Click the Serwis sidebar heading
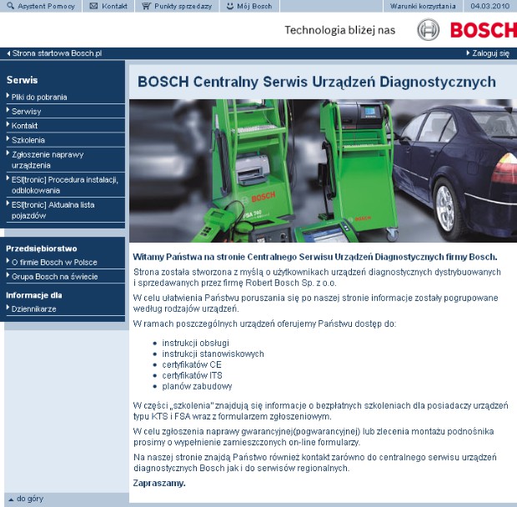 (22, 80)
